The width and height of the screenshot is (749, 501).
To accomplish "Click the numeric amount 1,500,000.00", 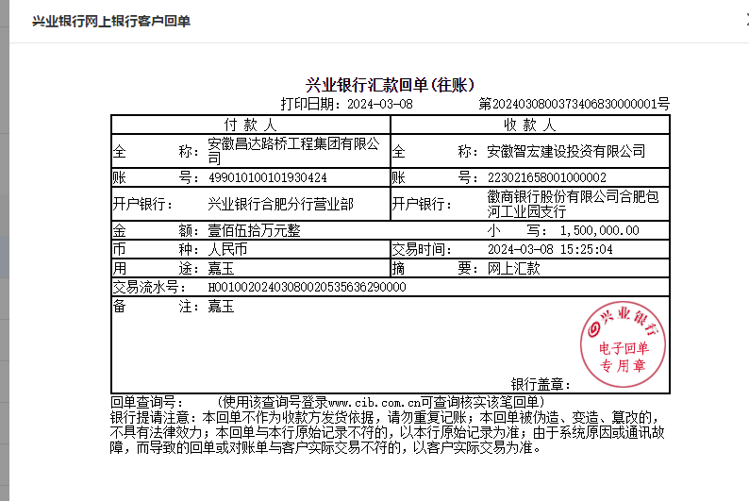I will (599, 230).
